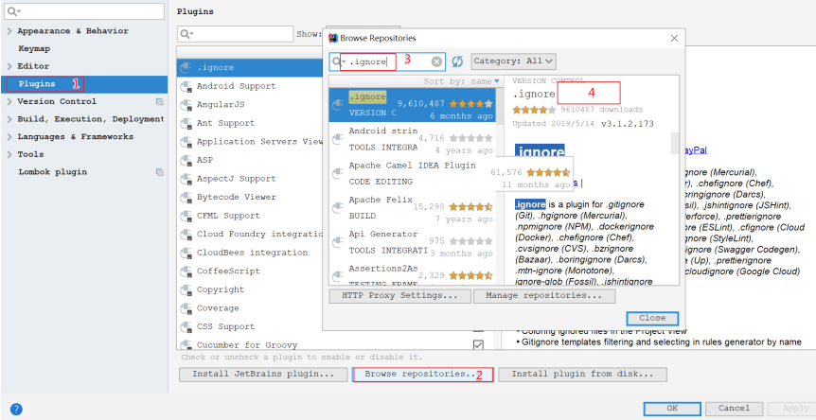Open the Category: All dropdown

pos(513,61)
